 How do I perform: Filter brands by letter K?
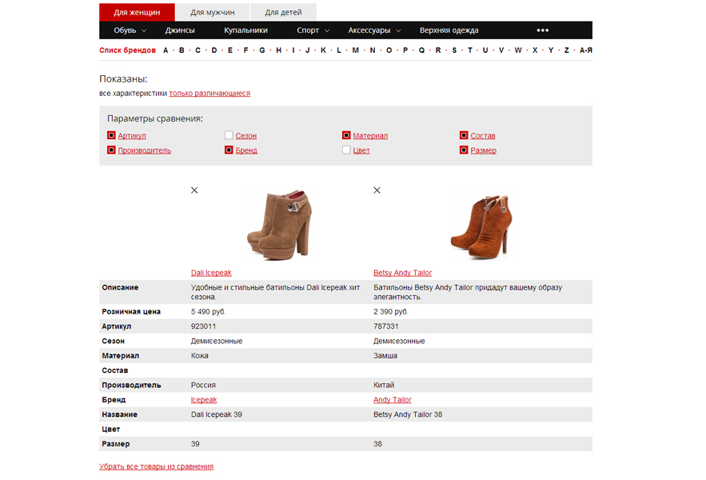click(323, 50)
